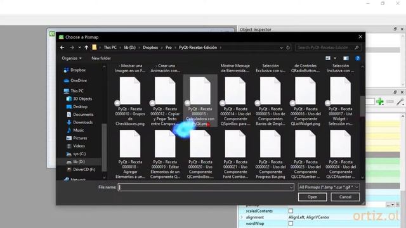Expand the address bar history dropdown

[281, 47]
